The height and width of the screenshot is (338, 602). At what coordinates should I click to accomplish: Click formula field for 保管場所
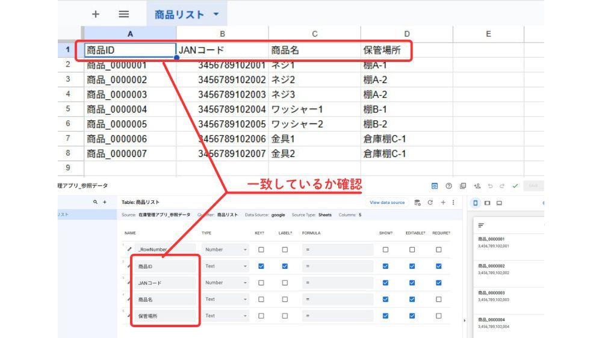(338, 316)
